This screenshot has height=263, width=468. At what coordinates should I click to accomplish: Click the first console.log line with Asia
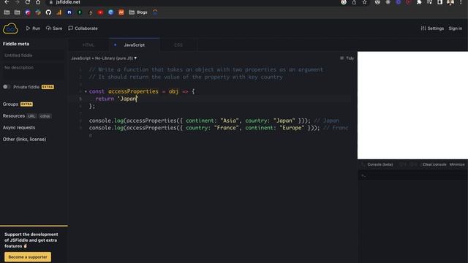pyautogui.click(x=214, y=121)
